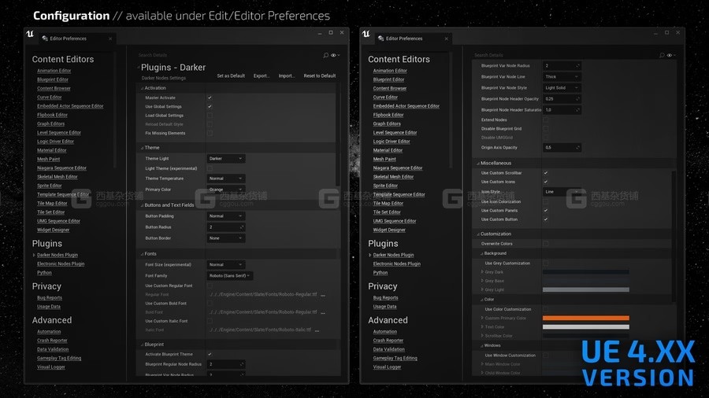Select Blueprint Editor in left sidebar
The image size is (709, 398).
(x=53, y=79)
